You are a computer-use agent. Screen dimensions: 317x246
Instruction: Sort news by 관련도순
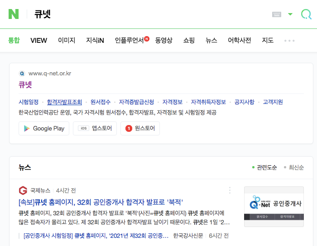pos(264,167)
